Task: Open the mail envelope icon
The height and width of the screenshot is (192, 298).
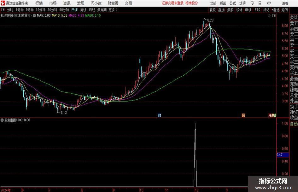Action: (269, 3)
